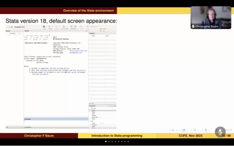
Task: Collapse the Variables section in Properties
Action: tap(89, 108)
